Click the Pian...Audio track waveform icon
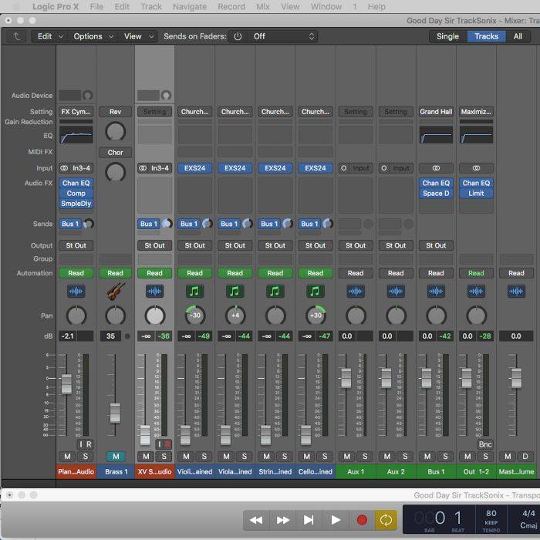 [76, 292]
